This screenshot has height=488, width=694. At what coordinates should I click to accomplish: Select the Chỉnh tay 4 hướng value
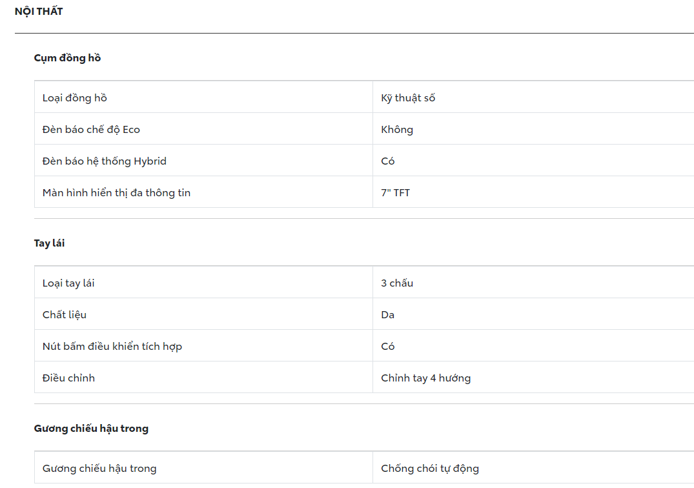click(x=425, y=378)
